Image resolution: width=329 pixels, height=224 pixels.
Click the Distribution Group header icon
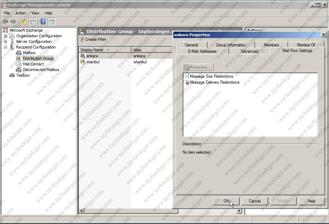pyautogui.click(x=82, y=31)
